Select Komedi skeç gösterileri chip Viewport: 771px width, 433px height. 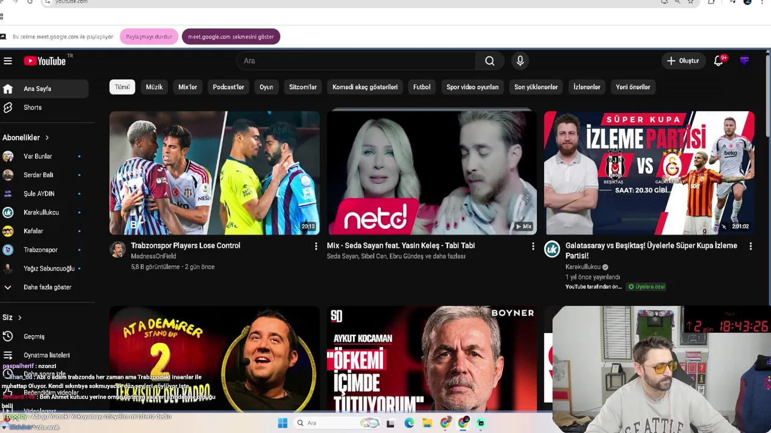pos(365,87)
